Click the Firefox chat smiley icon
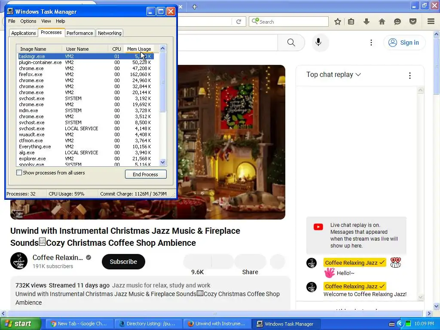The image size is (440, 330). click(x=397, y=21)
